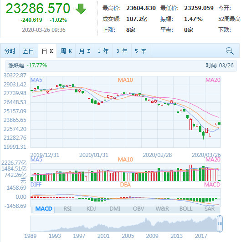
Task: Click the orange MA10 label on the price chart
Action: (x=125, y=80)
